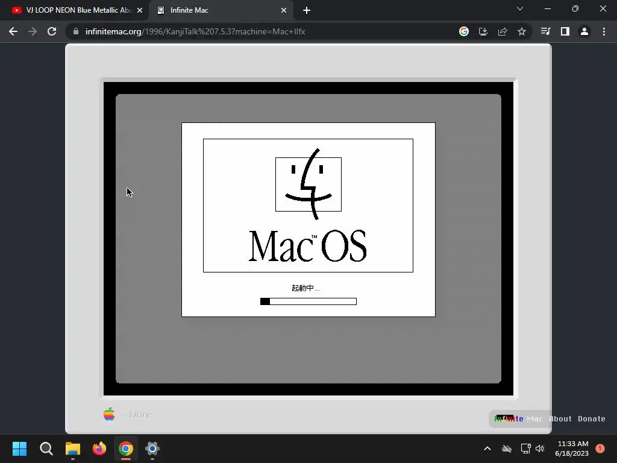Click the cloud sync tray icon

(507, 449)
